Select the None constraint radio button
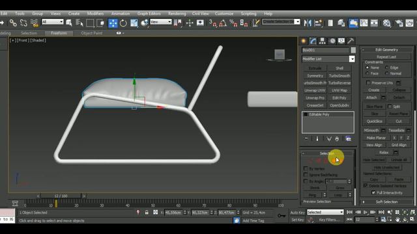This screenshot has height=234, width=417. pos(367,68)
